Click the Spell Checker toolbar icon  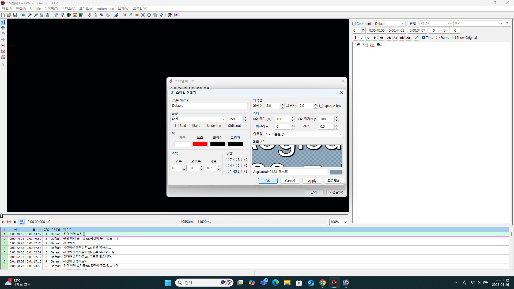(161, 15)
